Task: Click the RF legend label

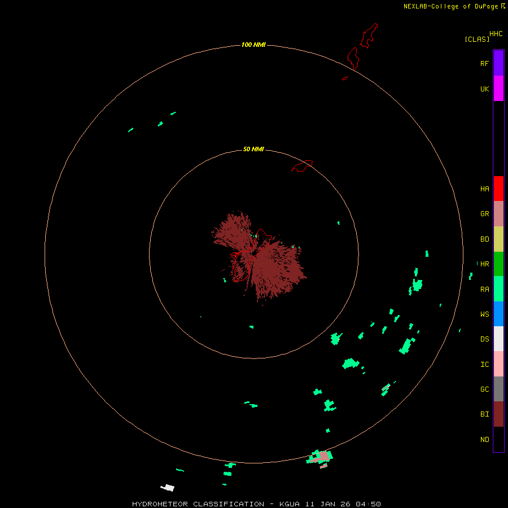Action: pos(484,63)
